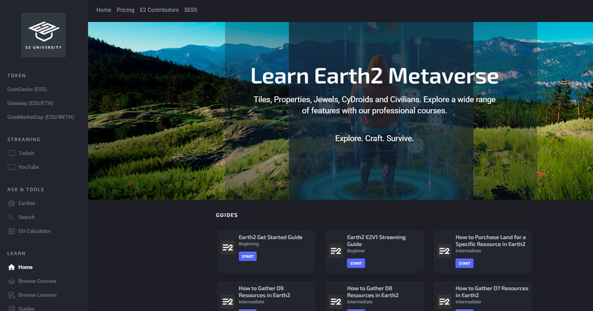Screen dimensions: 593x311
Task: Open CoinMarketCap (ESS/WETH) link
Action: point(41,117)
